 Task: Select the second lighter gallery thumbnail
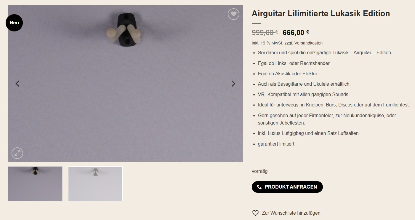click(95, 184)
